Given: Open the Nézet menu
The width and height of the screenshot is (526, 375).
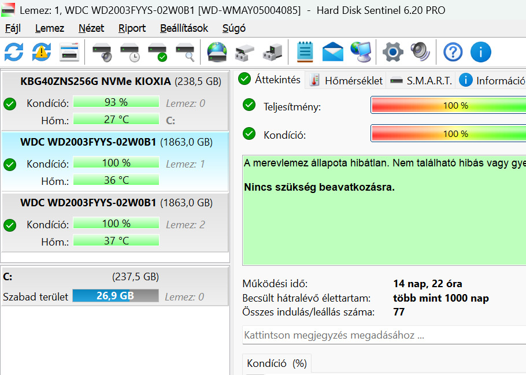Looking at the screenshot, I should pyautogui.click(x=91, y=28).
